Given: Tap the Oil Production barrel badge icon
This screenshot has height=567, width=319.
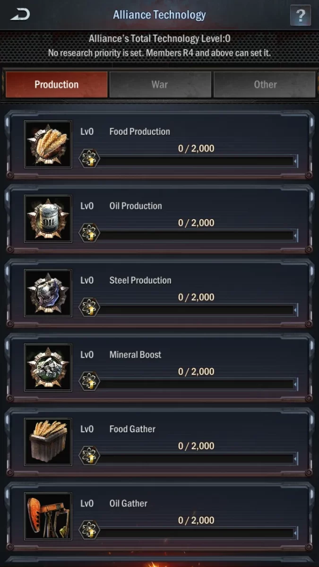Looking at the screenshot, I should tap(48, 218).
